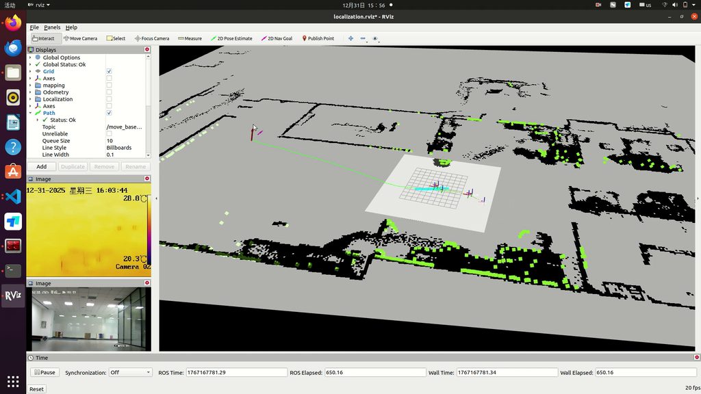This screenshot has height=394, width=701.
Task: Select the Move Camera tool
Action: [80, 38]
